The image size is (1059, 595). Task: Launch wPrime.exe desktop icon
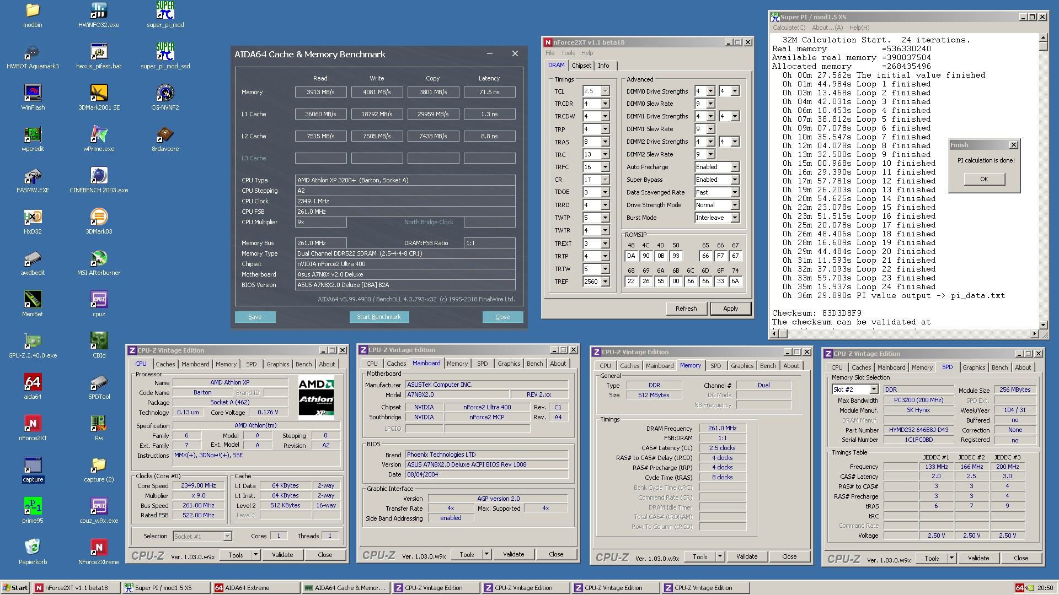click(99, 139)
